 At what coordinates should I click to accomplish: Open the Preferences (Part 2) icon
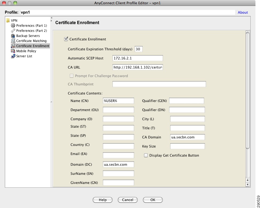(x=13, y=31)
